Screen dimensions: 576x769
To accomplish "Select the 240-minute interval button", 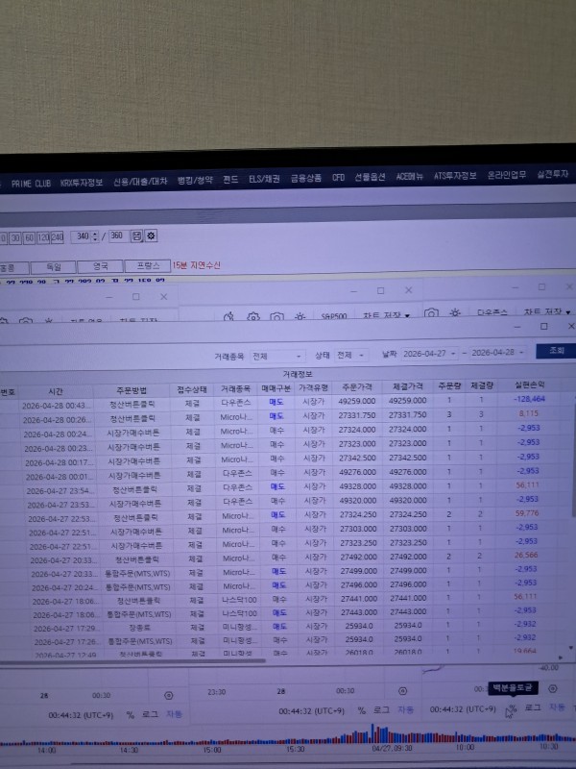I will coord(58,237).
